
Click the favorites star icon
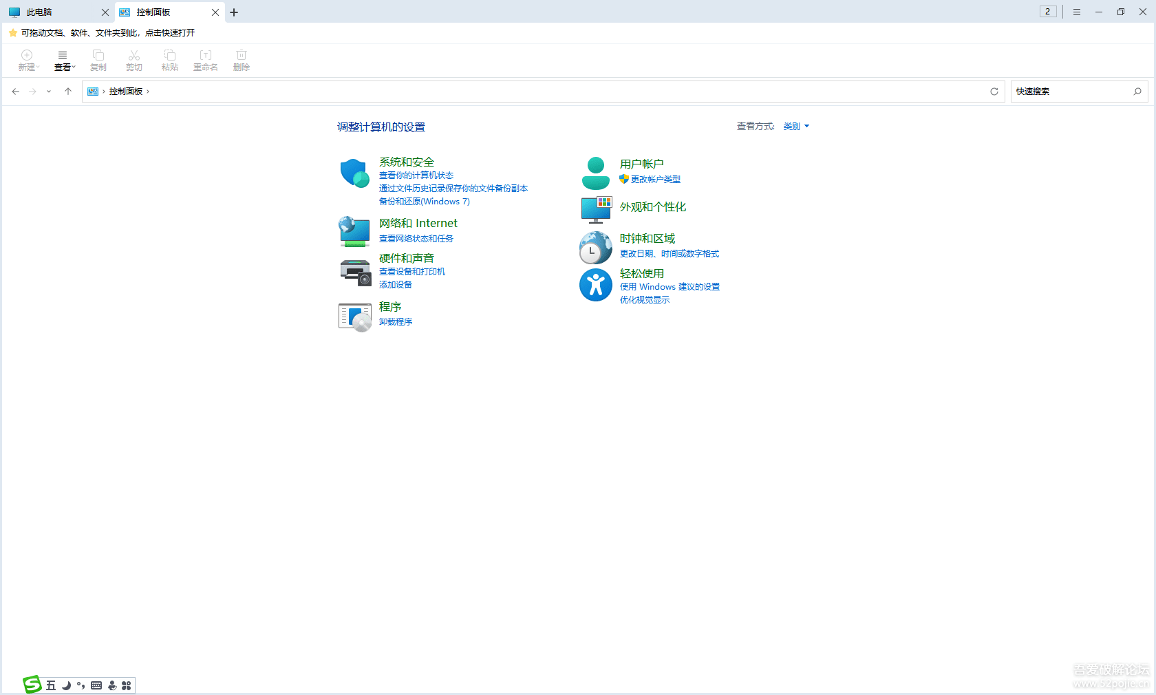click(13, 33)
